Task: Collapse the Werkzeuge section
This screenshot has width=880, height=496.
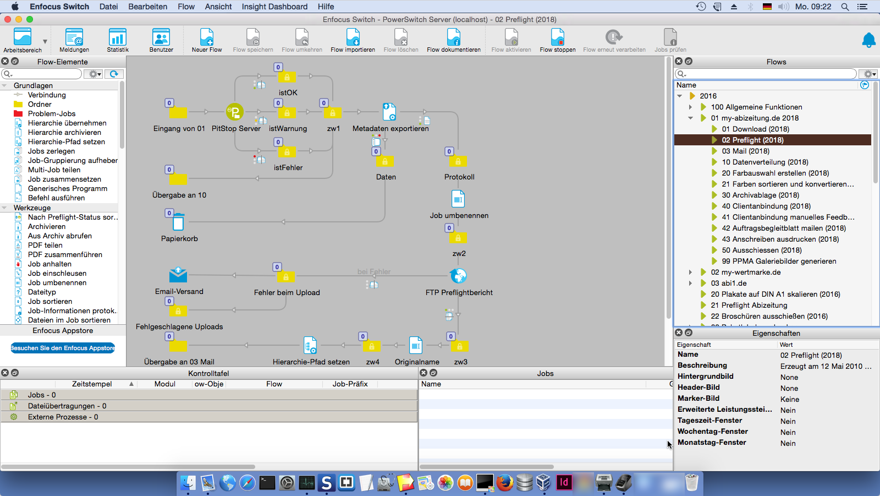Action: click(x=4, y=208)
